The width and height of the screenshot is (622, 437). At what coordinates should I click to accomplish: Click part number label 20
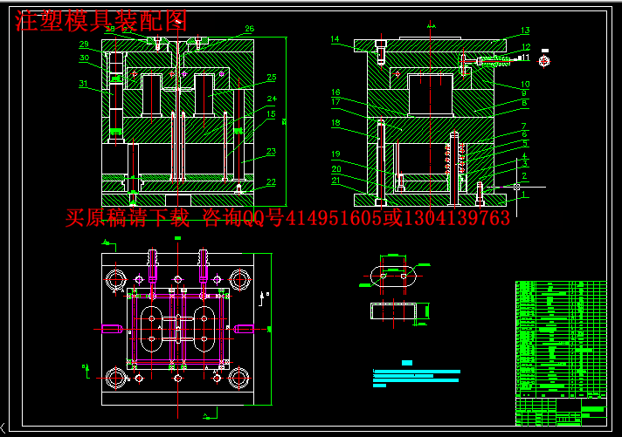[x=336, y=168]
